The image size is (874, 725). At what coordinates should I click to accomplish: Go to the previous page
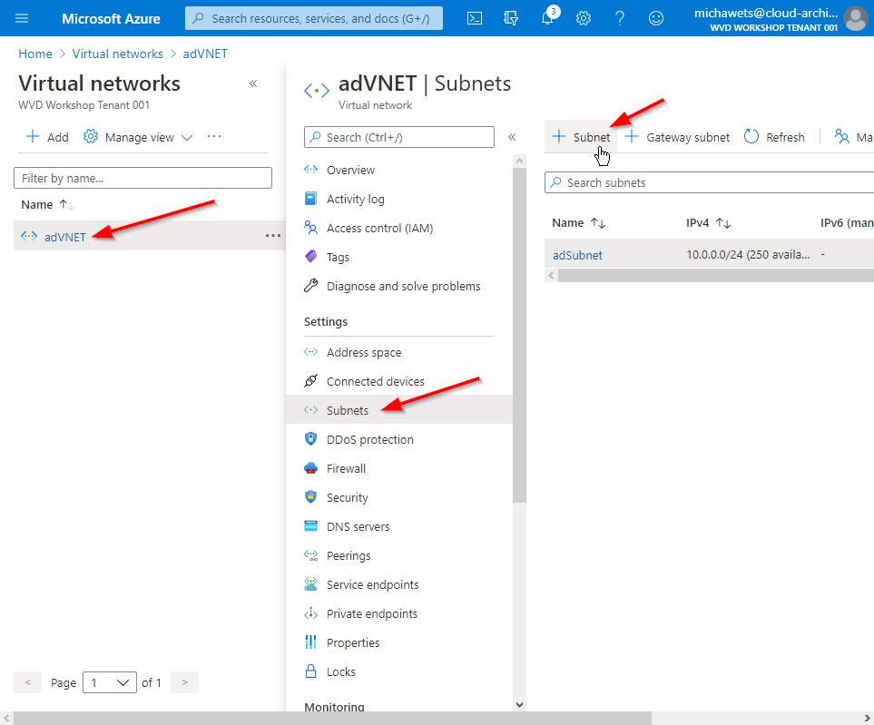coord(28,682)
